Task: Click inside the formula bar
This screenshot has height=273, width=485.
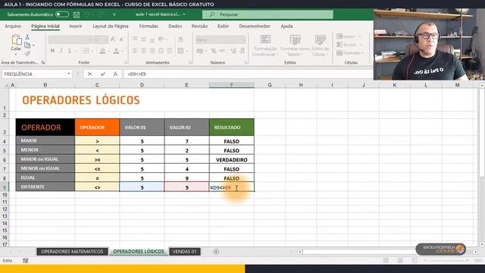Action: [248, 74]
